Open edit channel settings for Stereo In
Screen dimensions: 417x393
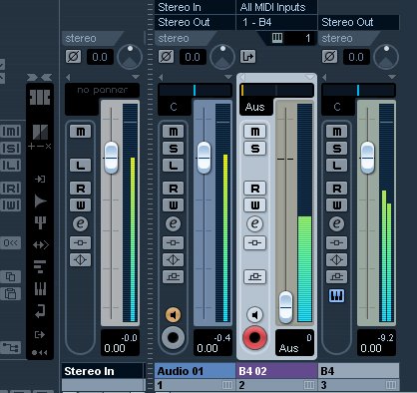(80, 223)
